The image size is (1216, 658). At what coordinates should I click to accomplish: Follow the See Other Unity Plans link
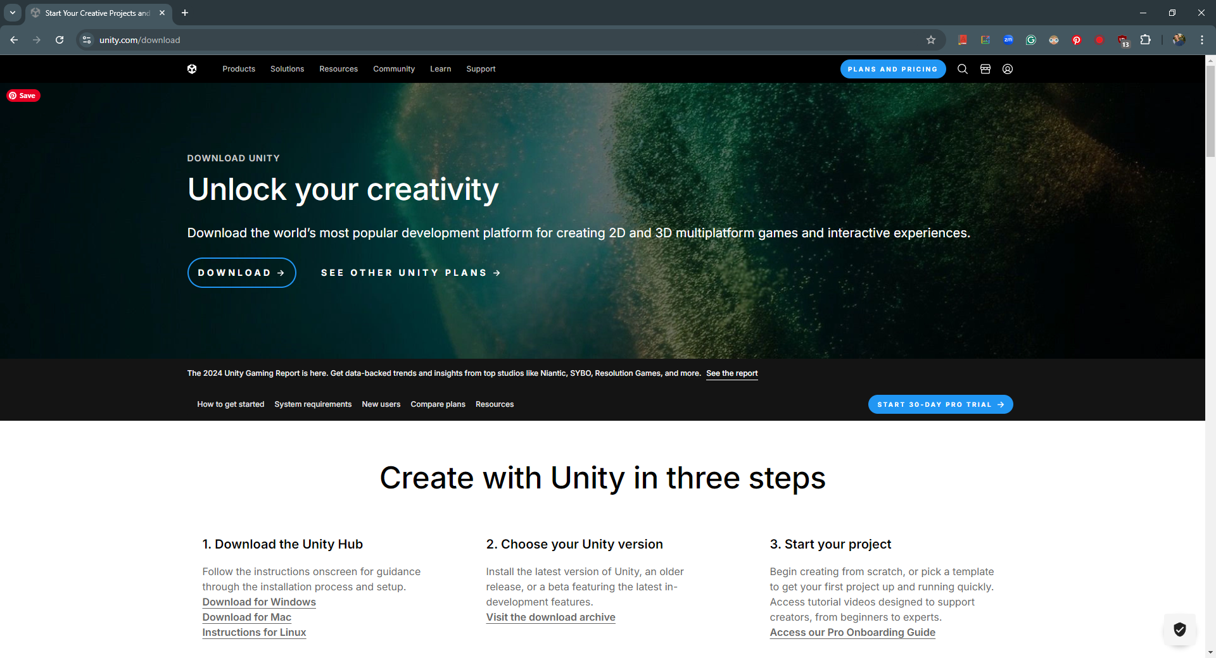point(410,273)
